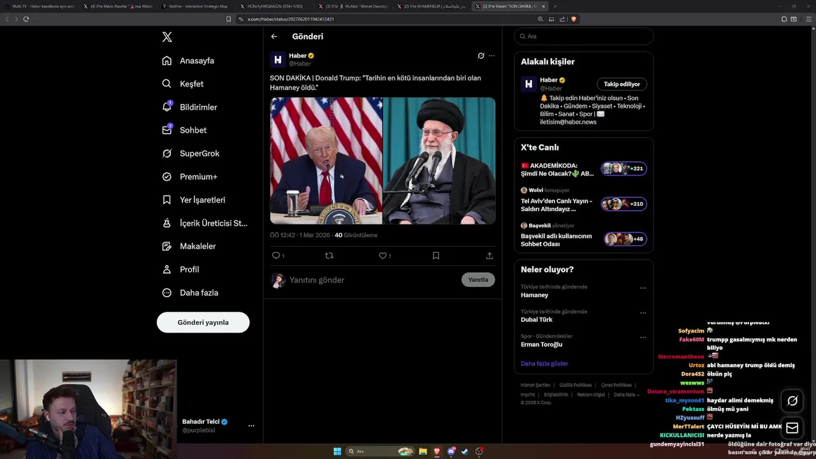Click the Gönderi yayınla button
Screen dimensions: 816x459
pyautogui.click(x=203, y=323)
